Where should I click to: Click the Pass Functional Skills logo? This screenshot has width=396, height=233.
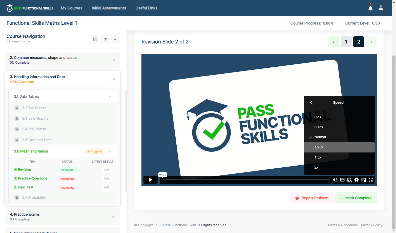[x=30, y=8]
